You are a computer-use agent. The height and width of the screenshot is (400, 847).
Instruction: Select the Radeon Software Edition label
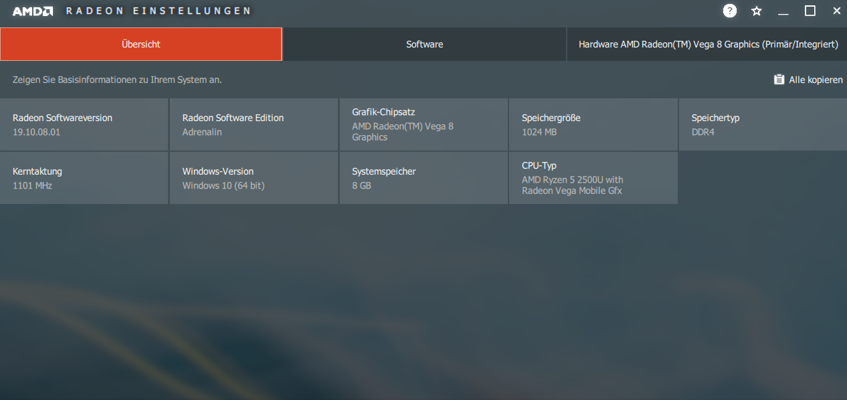pyautogui.click(x=233, y=118)
